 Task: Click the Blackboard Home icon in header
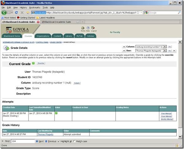(x=82, y=28)
